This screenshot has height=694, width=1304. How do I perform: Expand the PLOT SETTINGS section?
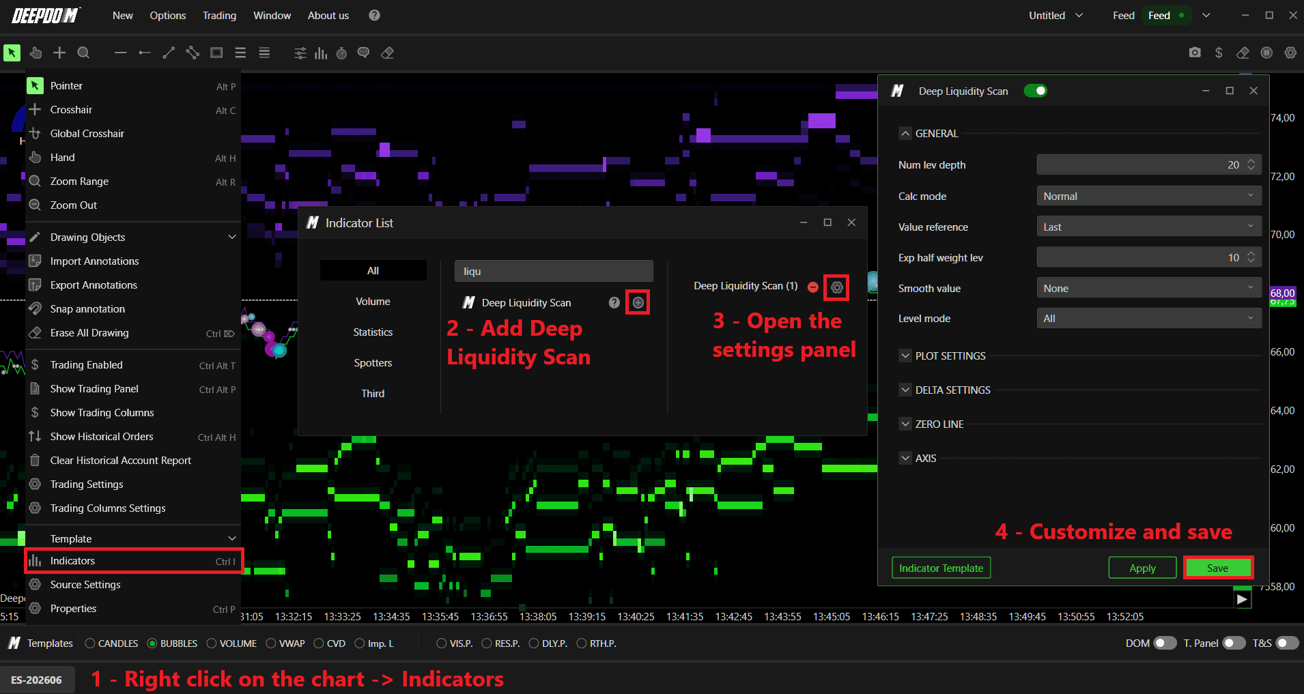[905, 356]
